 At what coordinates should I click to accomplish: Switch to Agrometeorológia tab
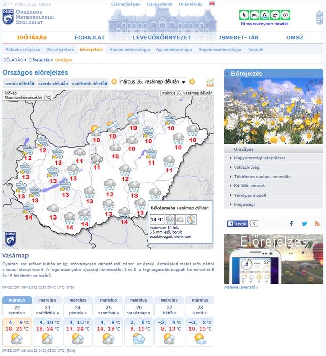click(174, 49)
